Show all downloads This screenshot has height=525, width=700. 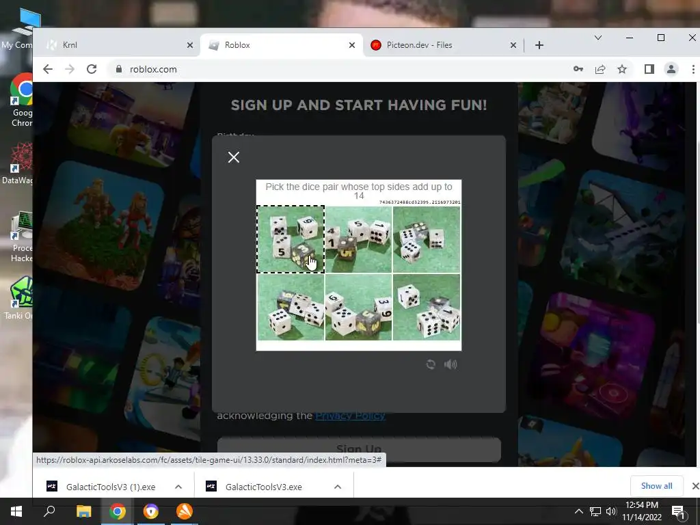point(656,486)
